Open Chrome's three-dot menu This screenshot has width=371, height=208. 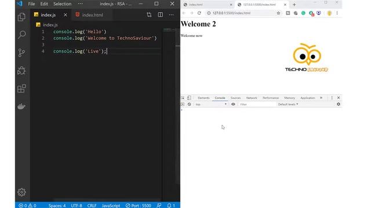[x=337, y=13]
